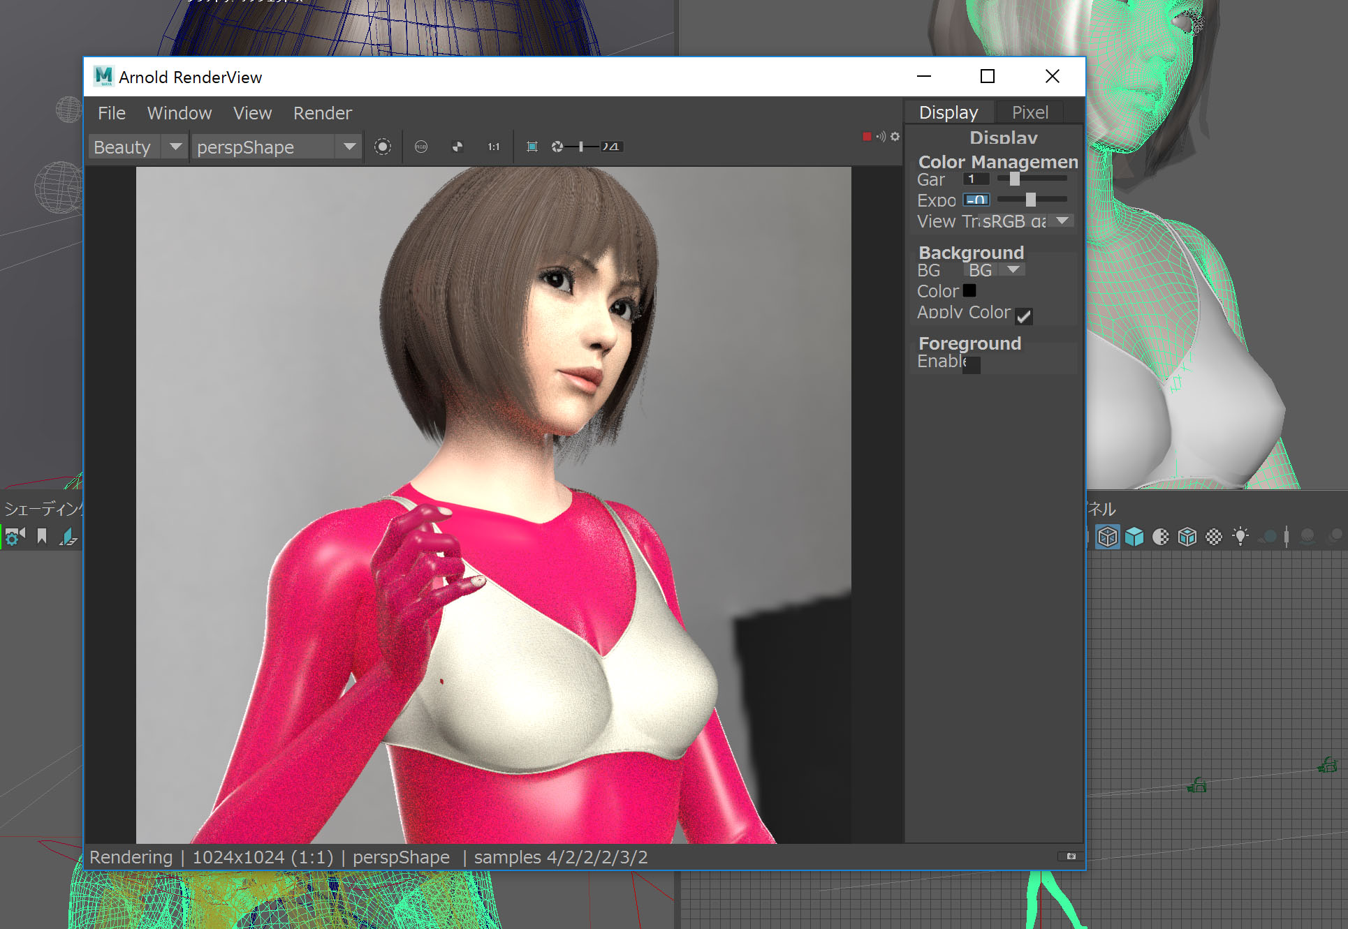Open the View Transform sRGB dropdown
Viewport: 1348px width, 929px height.
tap(1025, 221)
